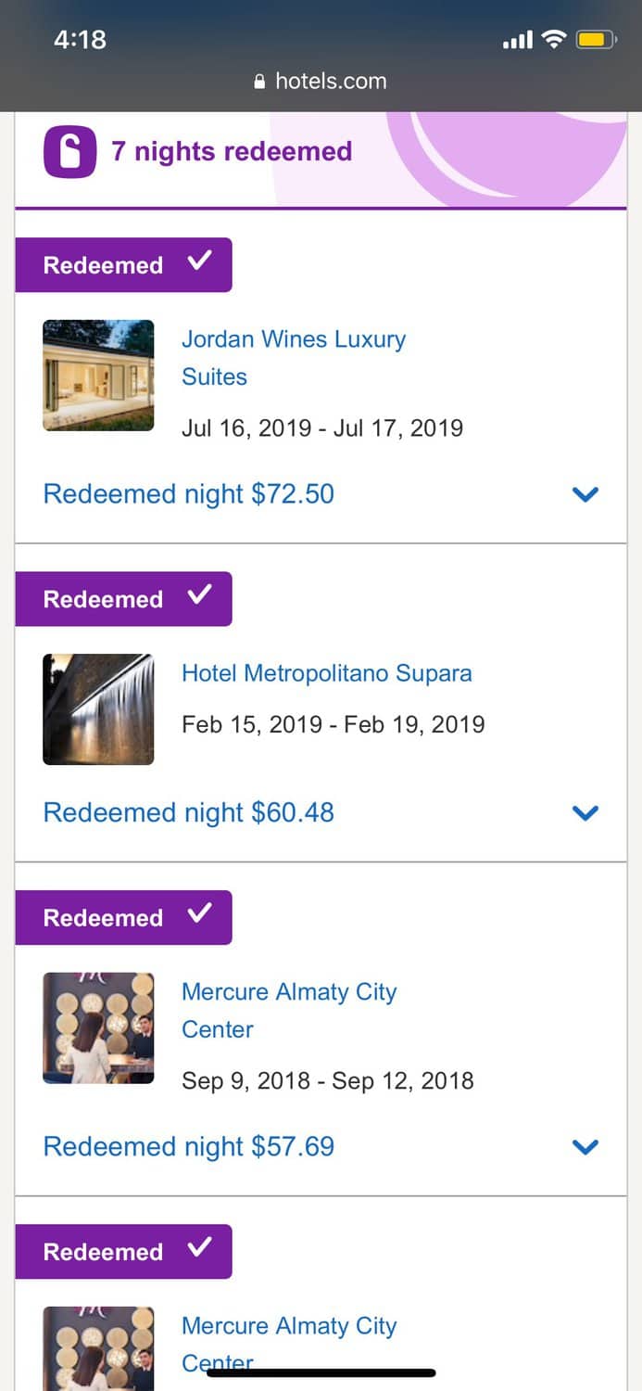Toggle the bottom Mercure Almaty Redeemed badge
Viewport: 642px width, 1391px height.
click(123, 1251)
